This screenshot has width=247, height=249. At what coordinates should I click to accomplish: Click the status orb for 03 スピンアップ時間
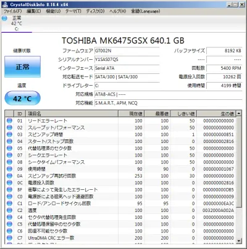[9, 134]
